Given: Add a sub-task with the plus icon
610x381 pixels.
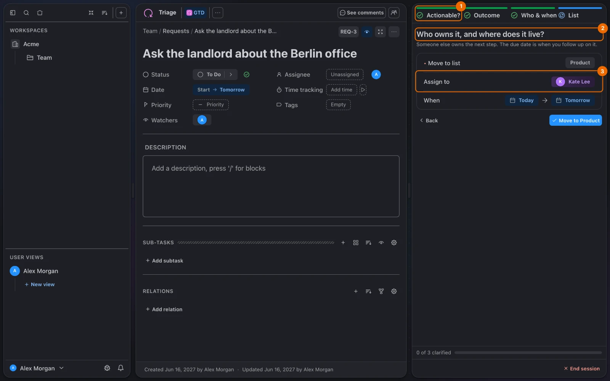Looking at the screenshot, I should tap(343, 243).
